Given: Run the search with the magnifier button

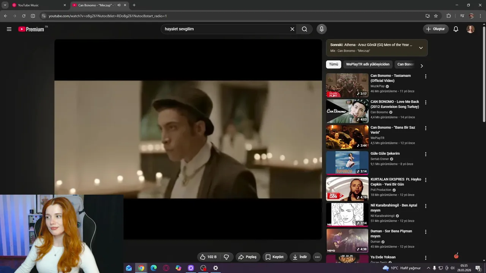Looking at the screenshot, I should coord(305,29).
